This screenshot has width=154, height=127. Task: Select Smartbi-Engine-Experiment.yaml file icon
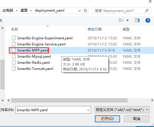tap(14, 38)
